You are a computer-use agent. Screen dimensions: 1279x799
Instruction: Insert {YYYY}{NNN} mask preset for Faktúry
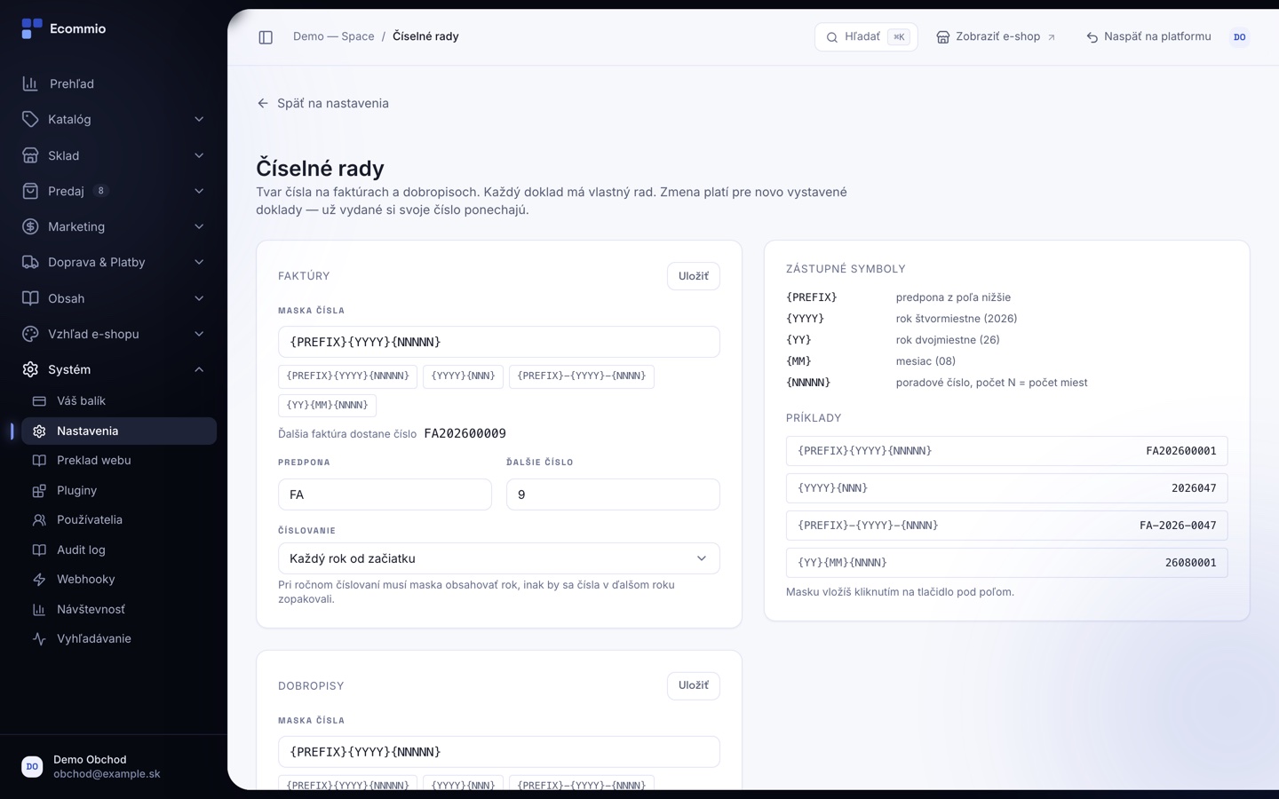463,376
